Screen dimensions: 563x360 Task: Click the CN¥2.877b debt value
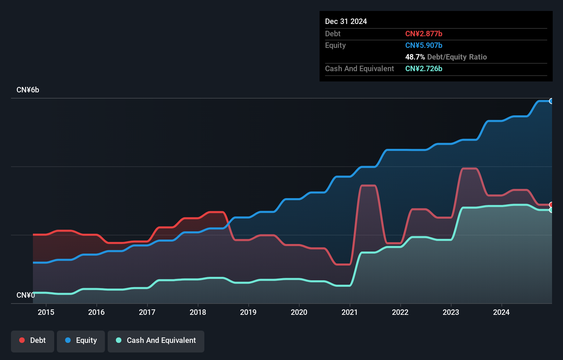(x=424, y=34)
